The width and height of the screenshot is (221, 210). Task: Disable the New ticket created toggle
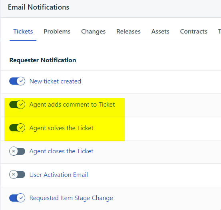tap(17, 81)
